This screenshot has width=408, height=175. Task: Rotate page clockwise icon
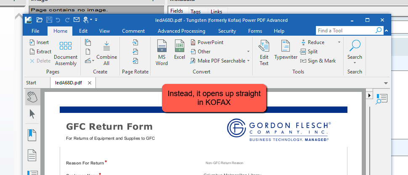(x=135, y=42)
